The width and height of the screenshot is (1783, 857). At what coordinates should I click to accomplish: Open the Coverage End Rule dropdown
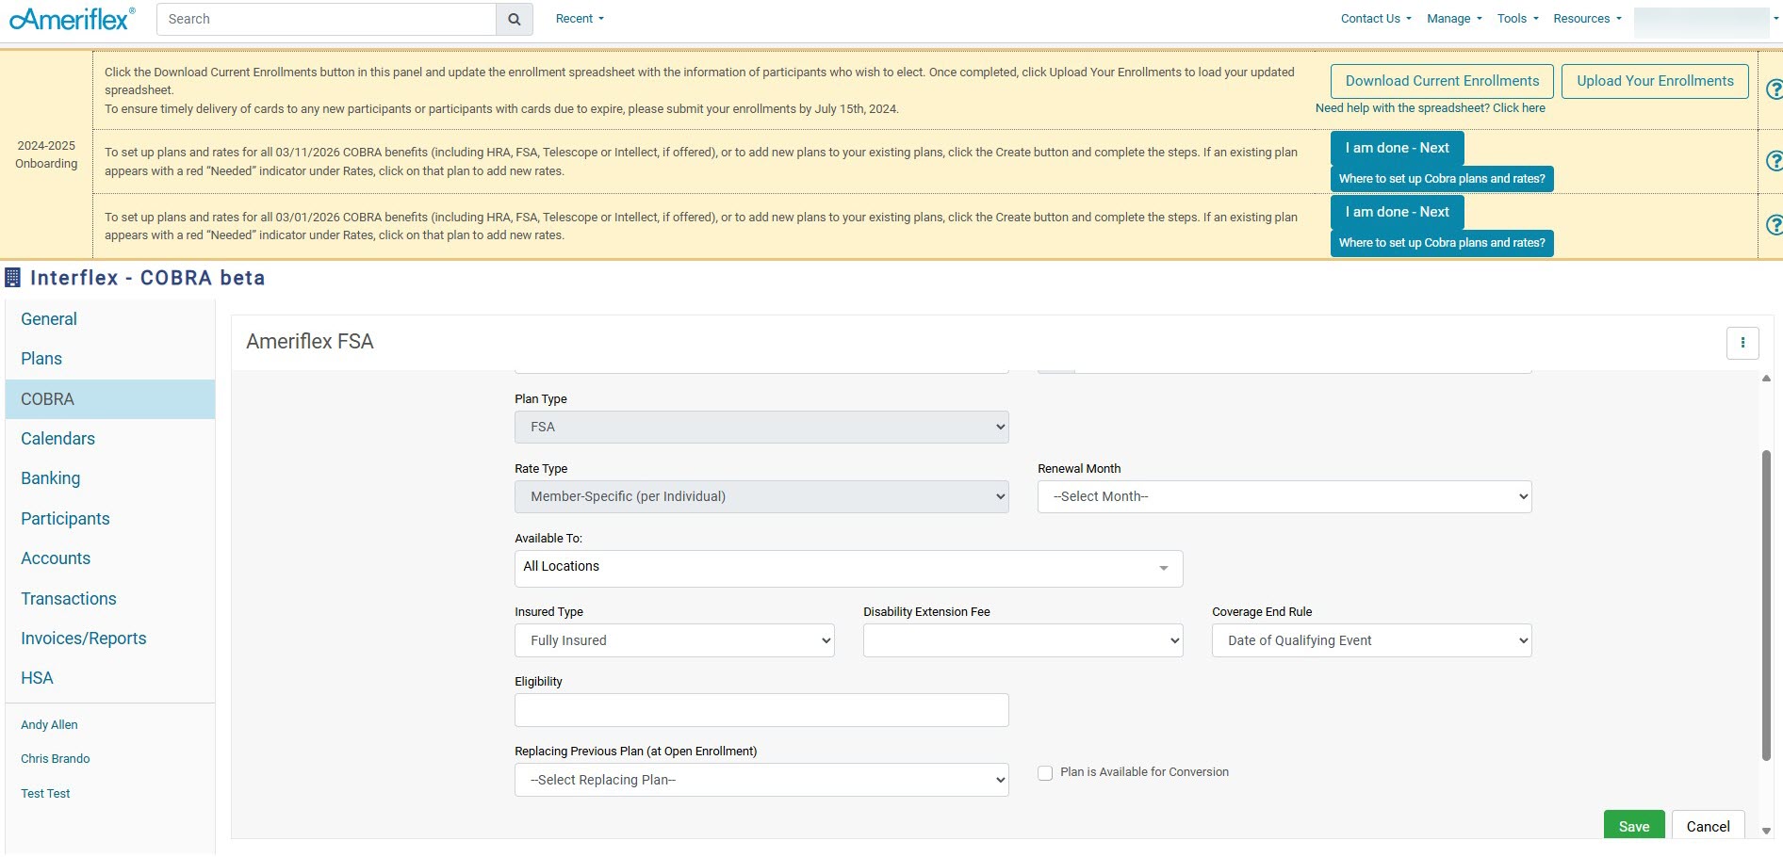[1371, 640]
